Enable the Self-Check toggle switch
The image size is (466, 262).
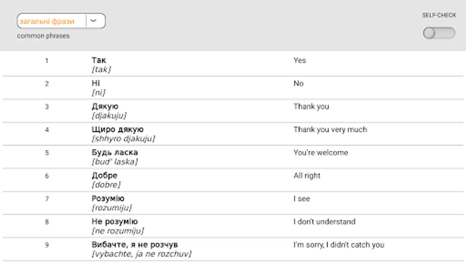pos(439,33)
